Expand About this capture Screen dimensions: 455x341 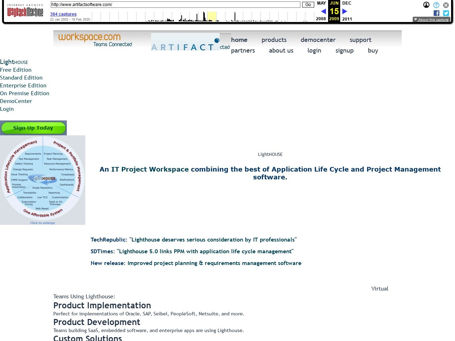[x=431, y=20]
